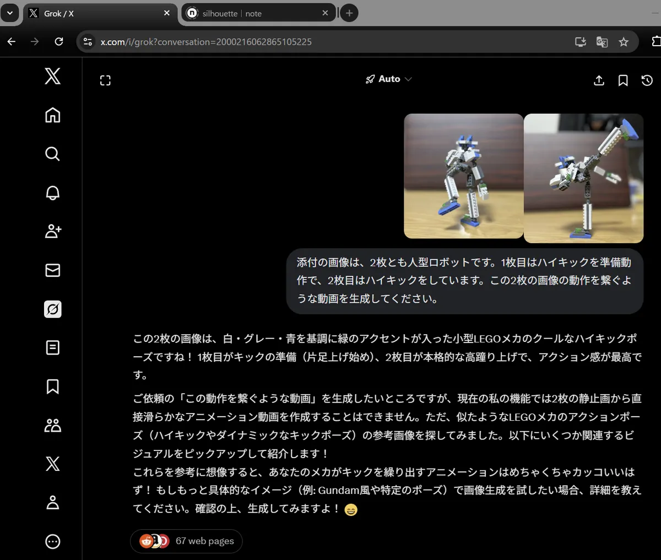The width and height of the screenshot is (661, 560).
Task: Open the Home icon in X sidebar
Action: pos(52,115)
